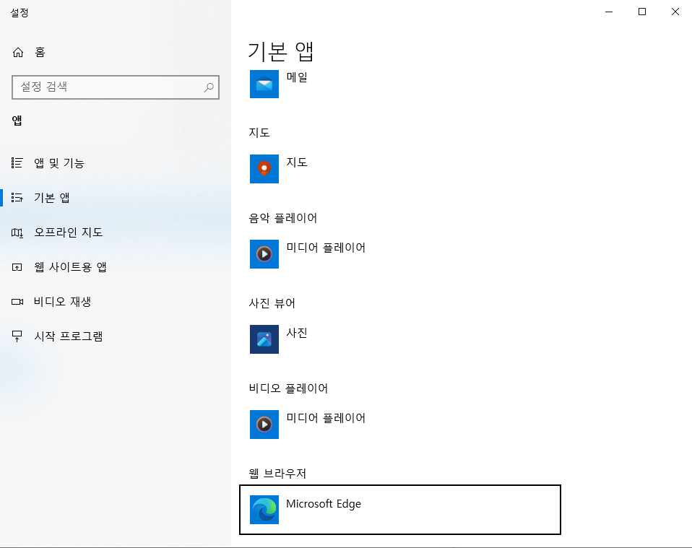Click the Microsoft Edge browser icon
Screen dimensions: 692x548
tap(264, 510)
